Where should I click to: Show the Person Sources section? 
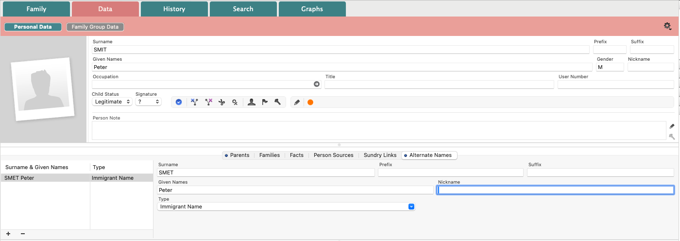[x=334, y=155]
